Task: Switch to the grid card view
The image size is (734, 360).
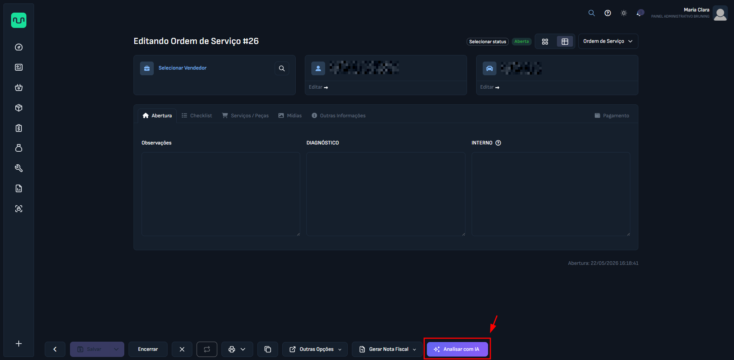Action: (545, 42)
